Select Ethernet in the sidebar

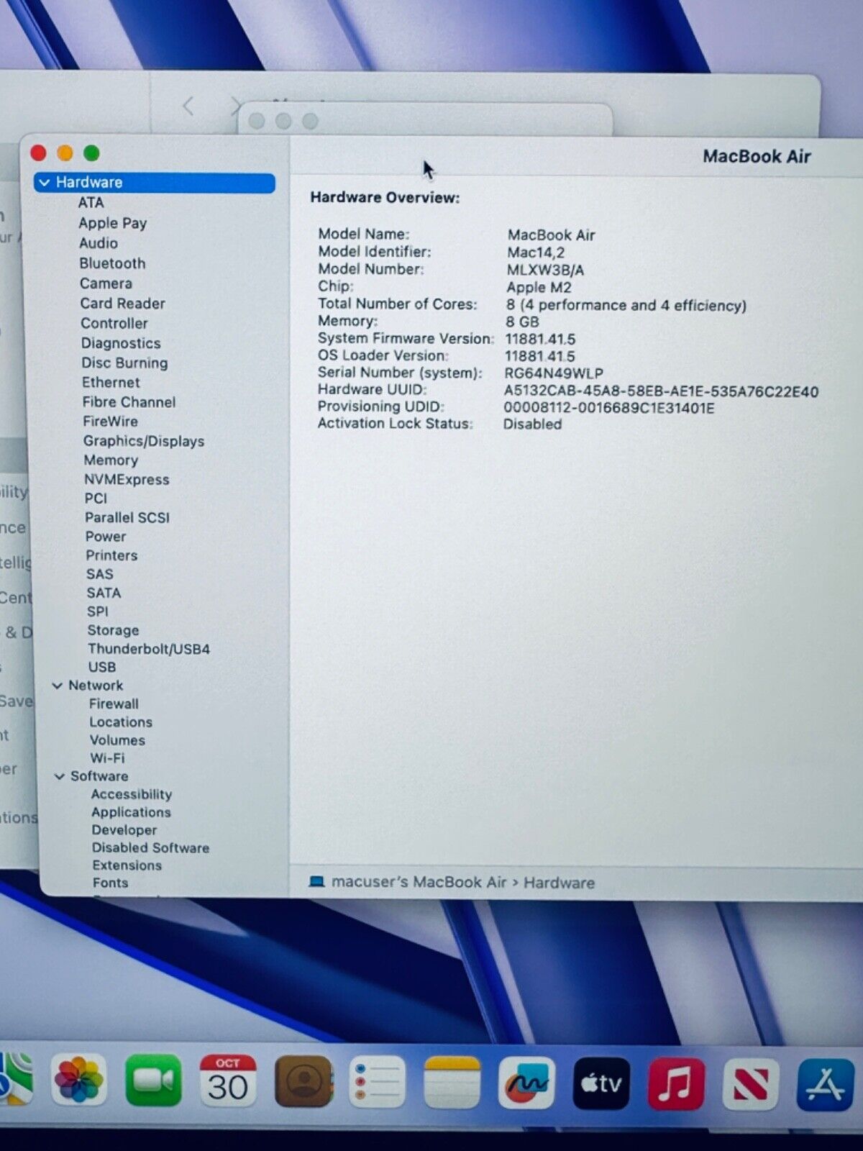pos(111,383)
